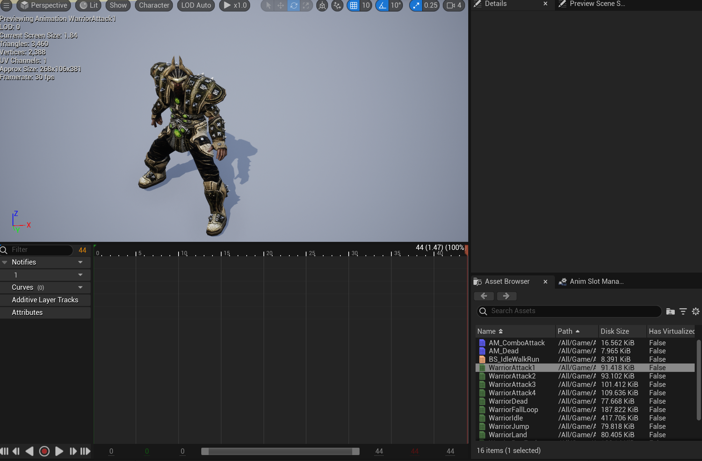Open the asset browser filter lines icon
This screenshot has width=702, height=461.
pyautogui.click(x=683, y=311)
